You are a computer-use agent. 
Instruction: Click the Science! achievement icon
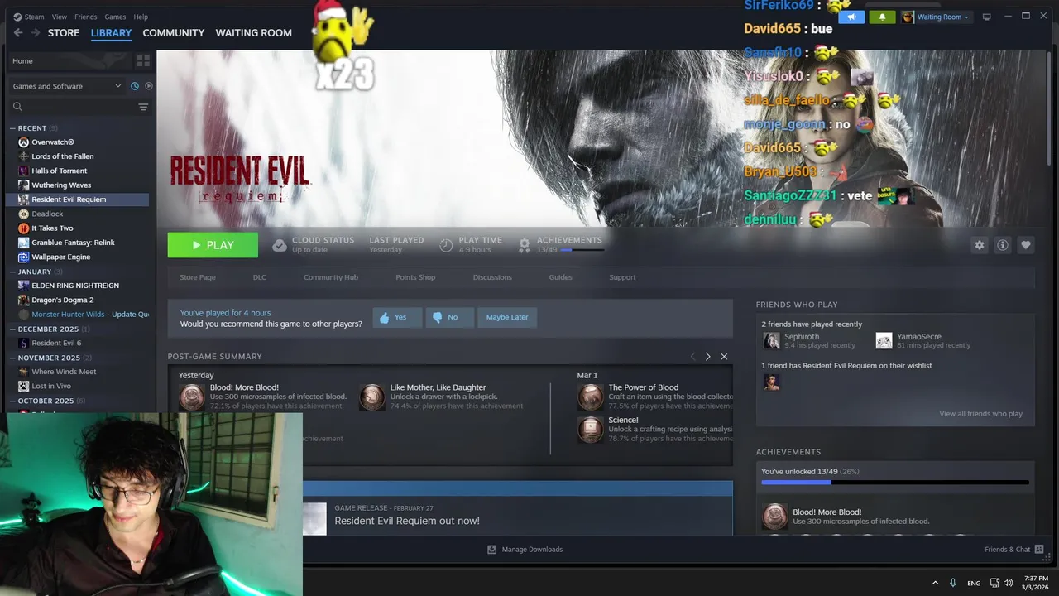point(591,430)
